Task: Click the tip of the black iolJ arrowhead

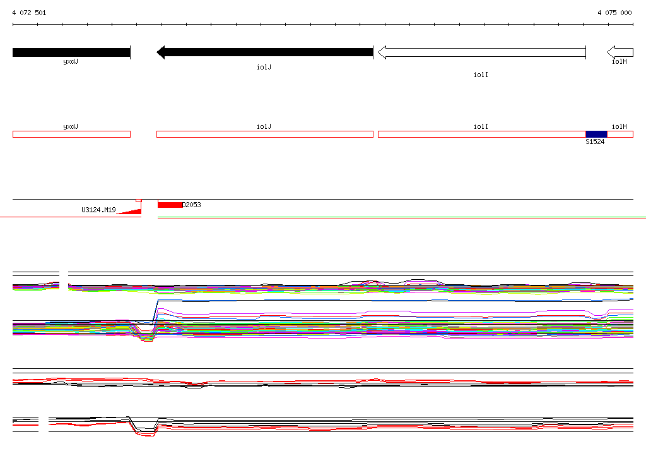Action: point(158,52)
